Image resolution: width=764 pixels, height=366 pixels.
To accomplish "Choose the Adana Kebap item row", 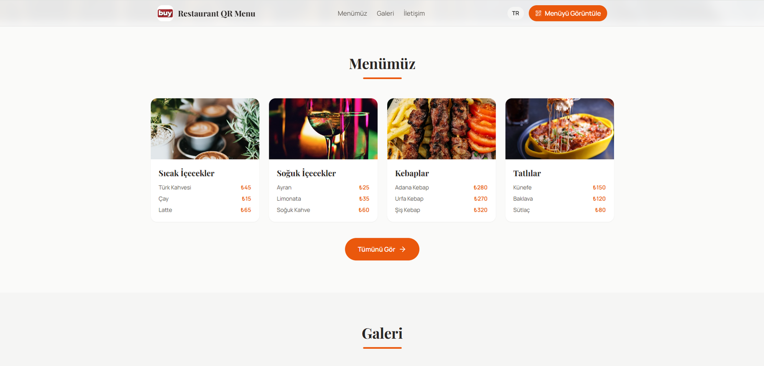I will pyautogui.click(x=441, y=188).
